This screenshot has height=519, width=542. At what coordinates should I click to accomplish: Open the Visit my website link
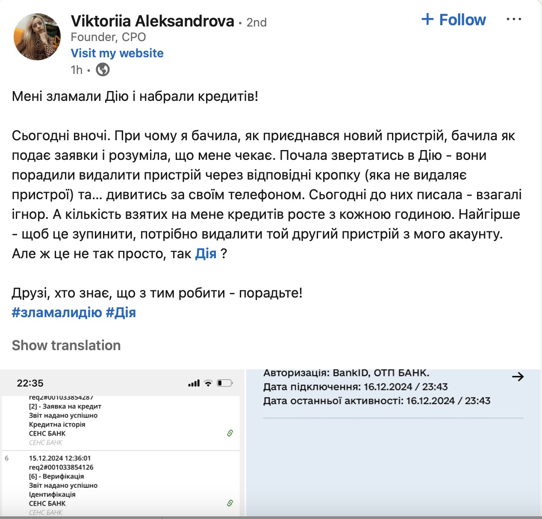click(117, 53)
